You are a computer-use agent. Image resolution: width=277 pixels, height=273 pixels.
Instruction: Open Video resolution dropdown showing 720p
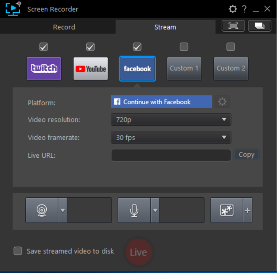click(x=171, y=119)
